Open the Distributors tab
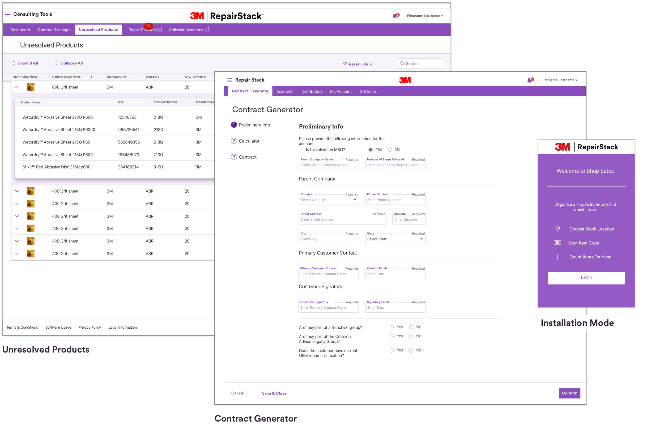This screenshot has height=424, width=664. [312, 91]
